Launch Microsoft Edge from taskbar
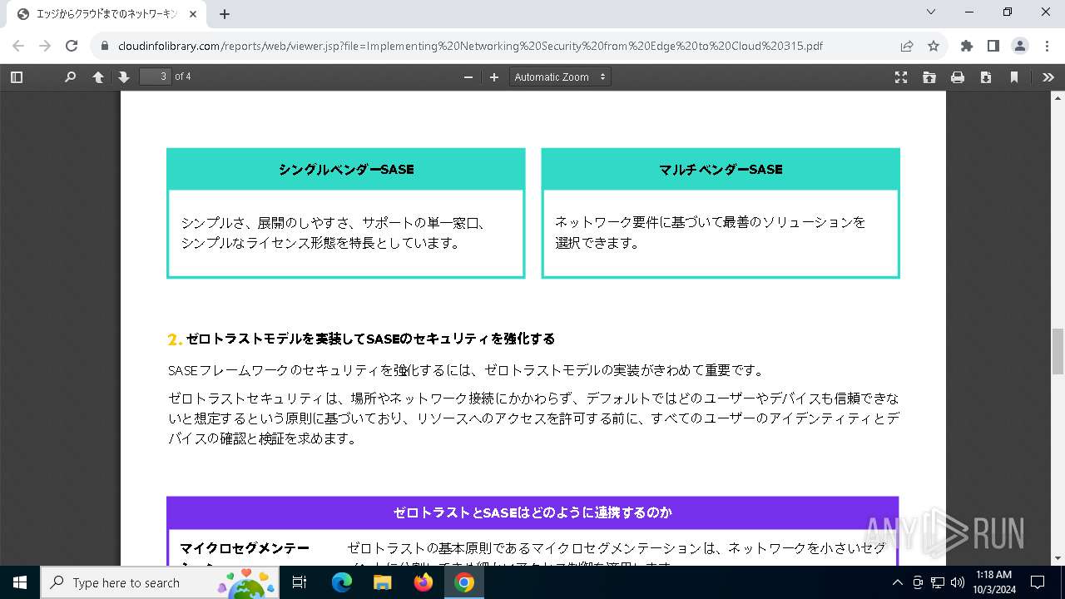The width and height of the screenshot is (1065, 599). [x=342, y=582]
